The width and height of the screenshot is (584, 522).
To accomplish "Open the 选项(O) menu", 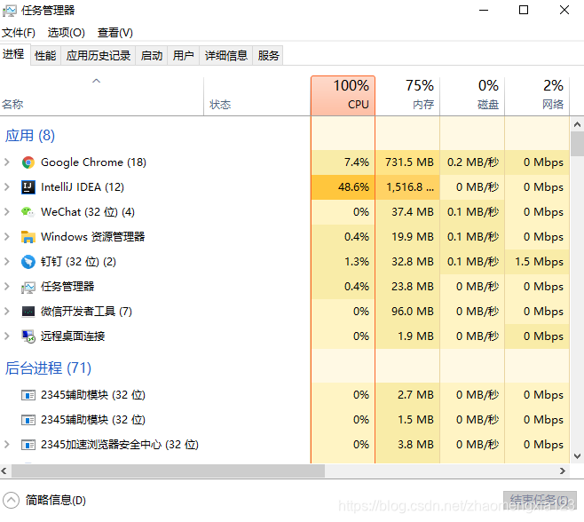I will [x=67, y=33].
